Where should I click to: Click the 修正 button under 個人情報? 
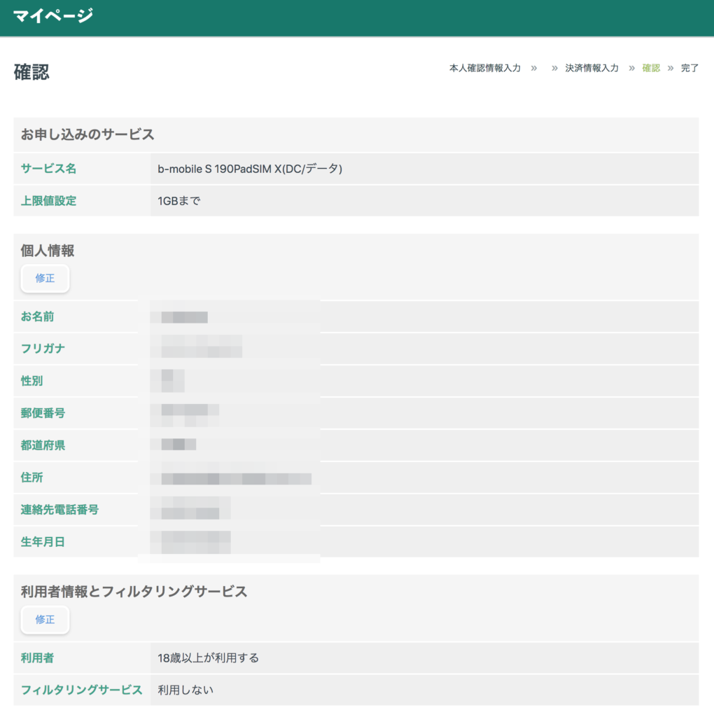(45, 278)
